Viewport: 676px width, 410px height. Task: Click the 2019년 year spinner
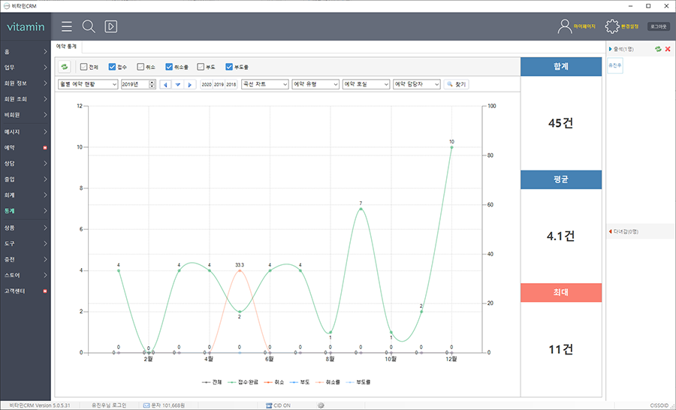click(x=138, y=85)
